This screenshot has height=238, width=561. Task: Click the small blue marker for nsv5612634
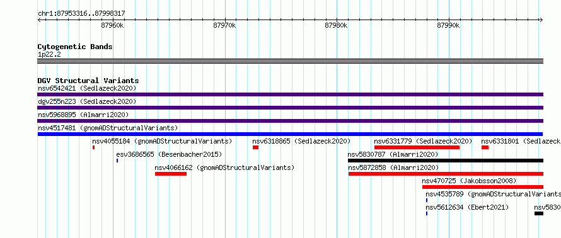pyautogui.click(x=427, y=213)
